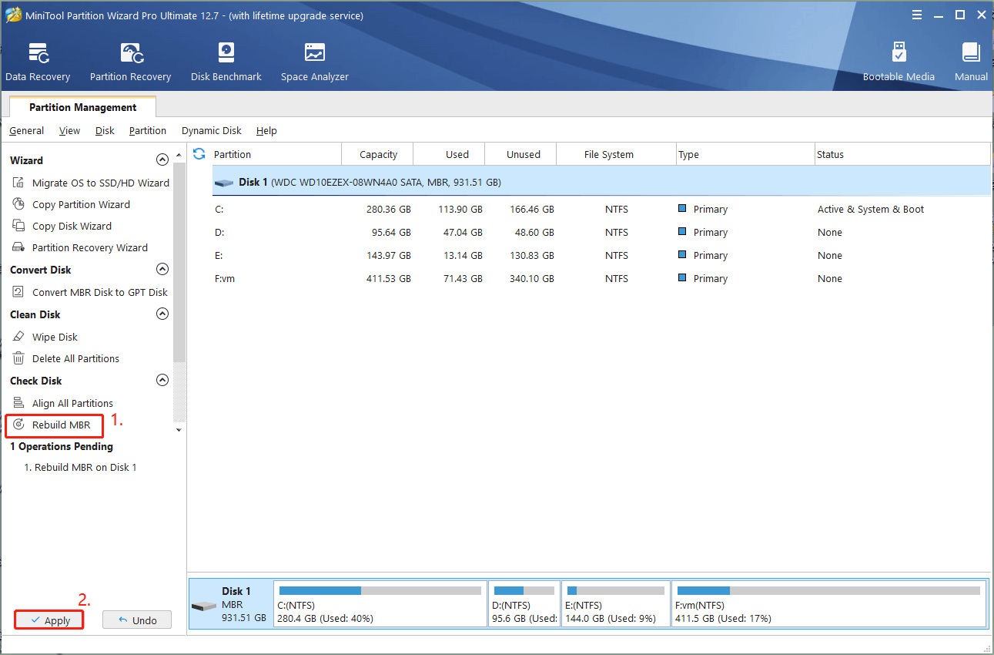Click the refresh icon beside Partition header
Viewport: 994px width, 655px height.
click(199, 154)
